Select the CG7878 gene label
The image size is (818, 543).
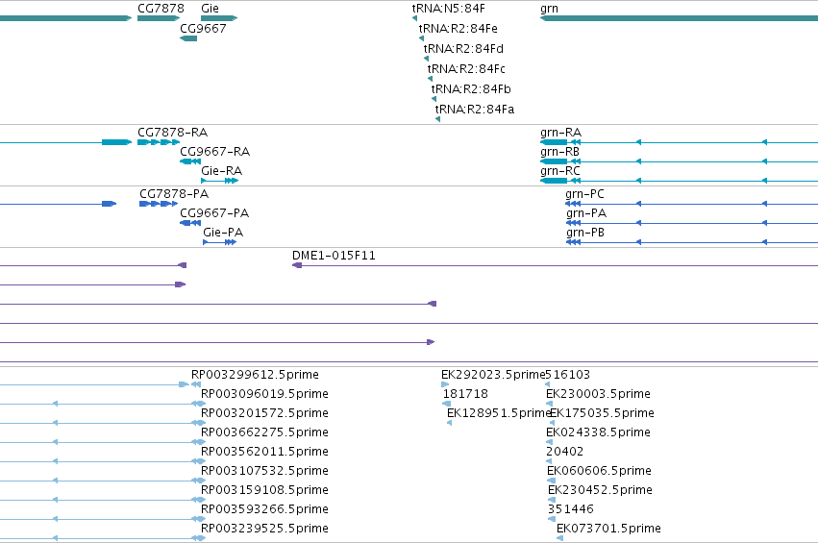click(161, 9)
